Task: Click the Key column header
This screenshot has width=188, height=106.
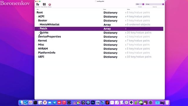Action: pos(38,9)
